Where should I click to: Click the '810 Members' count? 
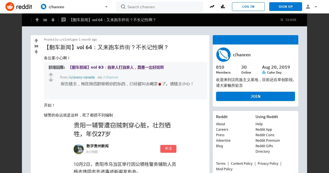223,69
